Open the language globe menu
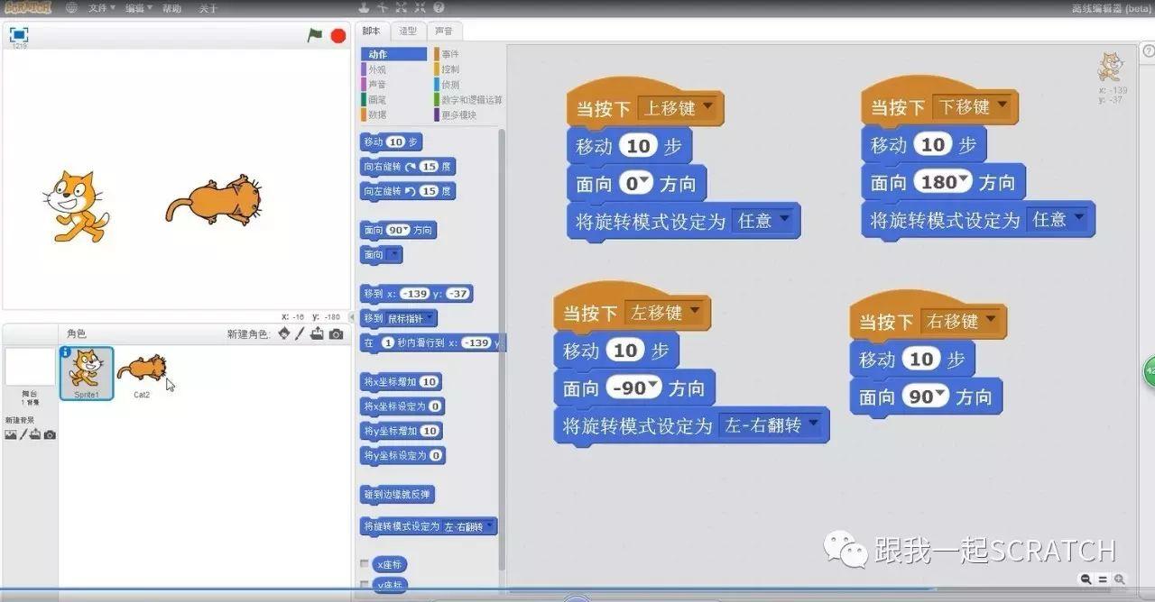 tap(72, 8)
